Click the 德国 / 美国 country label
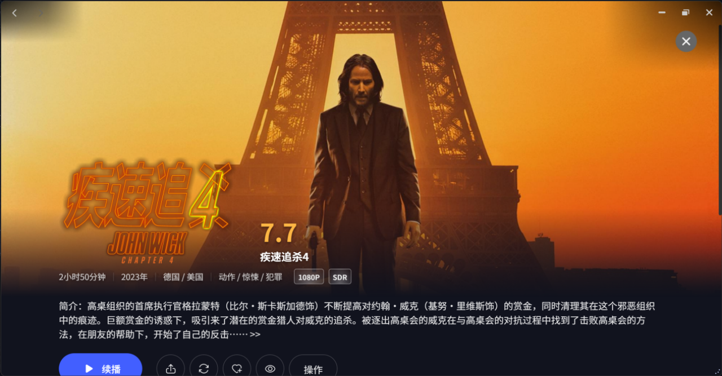The height and width of the screenshot is (376, 722). [x=183, y=277]
